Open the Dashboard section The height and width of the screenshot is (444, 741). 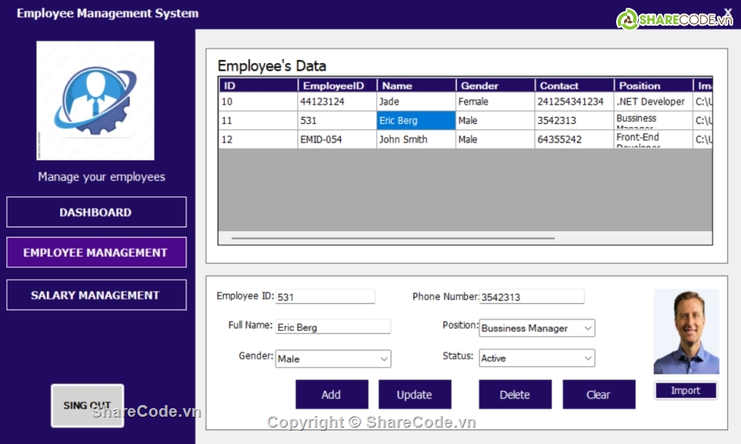[96, 212]
